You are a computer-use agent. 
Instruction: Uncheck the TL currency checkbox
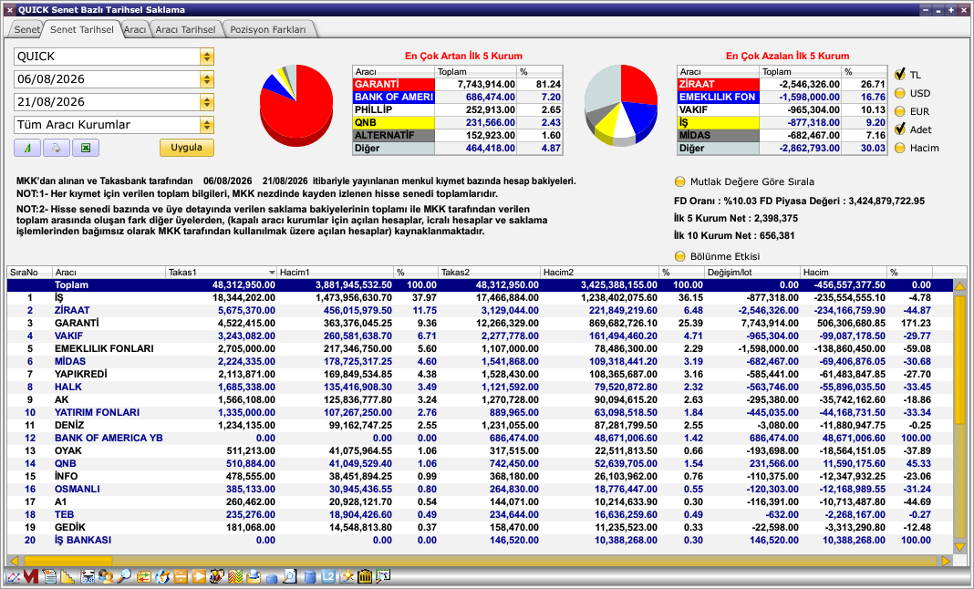click(900, 75)
